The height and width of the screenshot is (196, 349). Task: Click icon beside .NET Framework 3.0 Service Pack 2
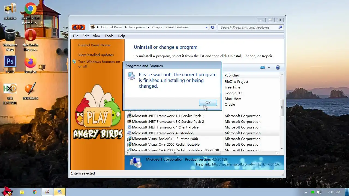point(129,121)
